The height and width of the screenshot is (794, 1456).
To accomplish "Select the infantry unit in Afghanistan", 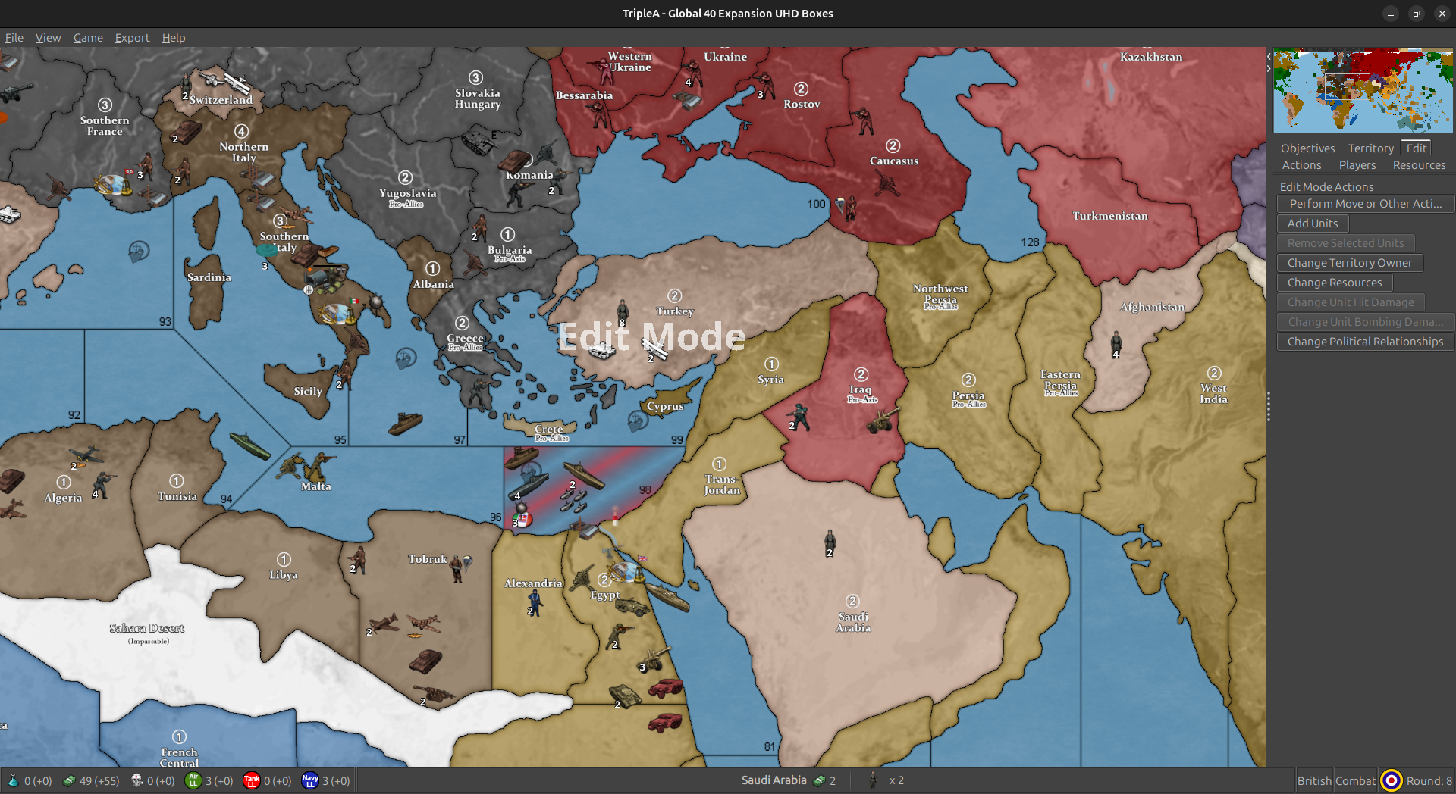I will (1116, 342).
